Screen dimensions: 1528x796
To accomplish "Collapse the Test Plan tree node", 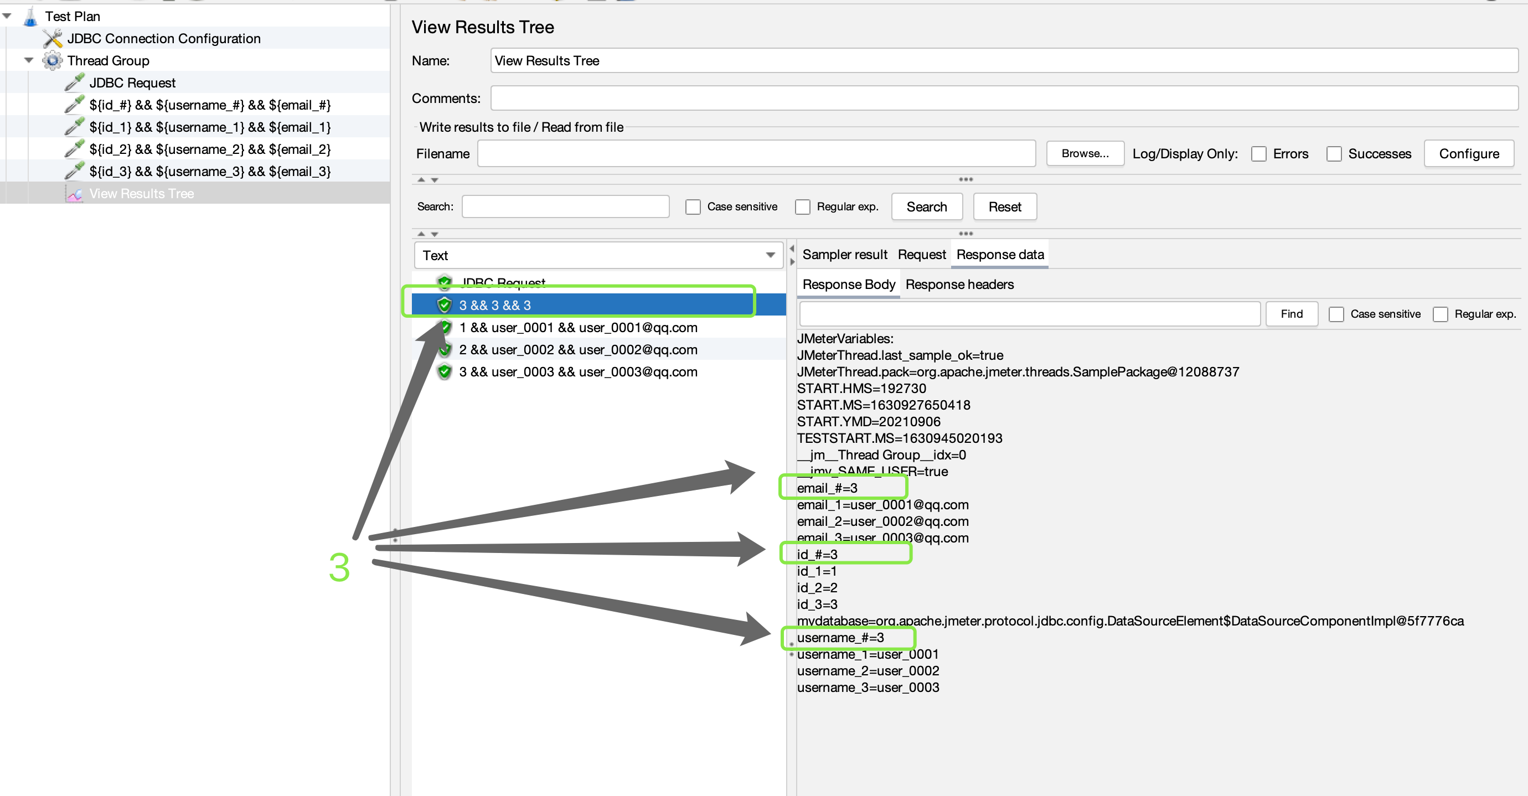I will click(x=7, y=17).
